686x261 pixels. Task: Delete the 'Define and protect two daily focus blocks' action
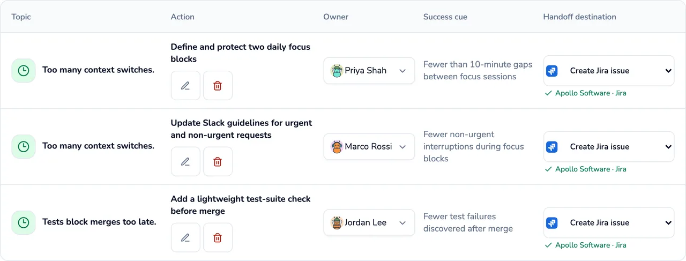pos(218,86)
